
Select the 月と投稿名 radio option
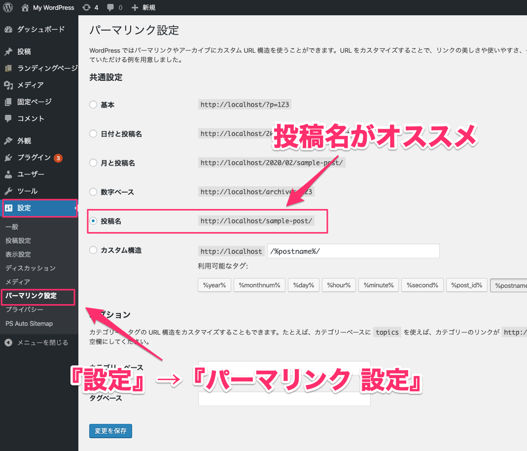pos(93,163)
